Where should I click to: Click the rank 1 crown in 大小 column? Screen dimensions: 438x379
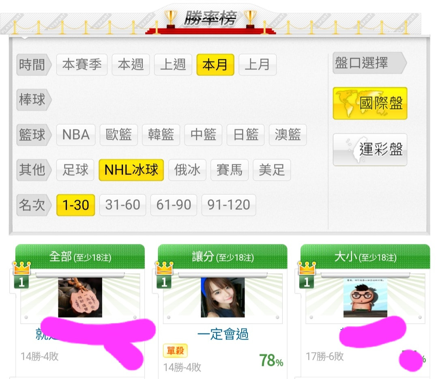(x=307, y=275)
